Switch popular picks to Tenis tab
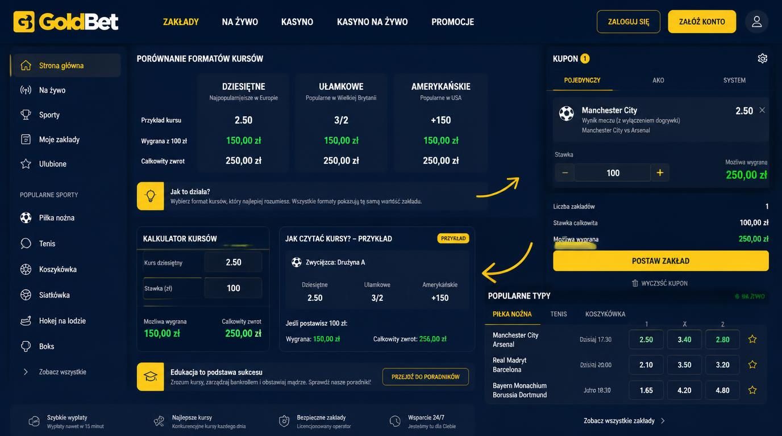This screenshot has width=782, height=436. [559, 314]
